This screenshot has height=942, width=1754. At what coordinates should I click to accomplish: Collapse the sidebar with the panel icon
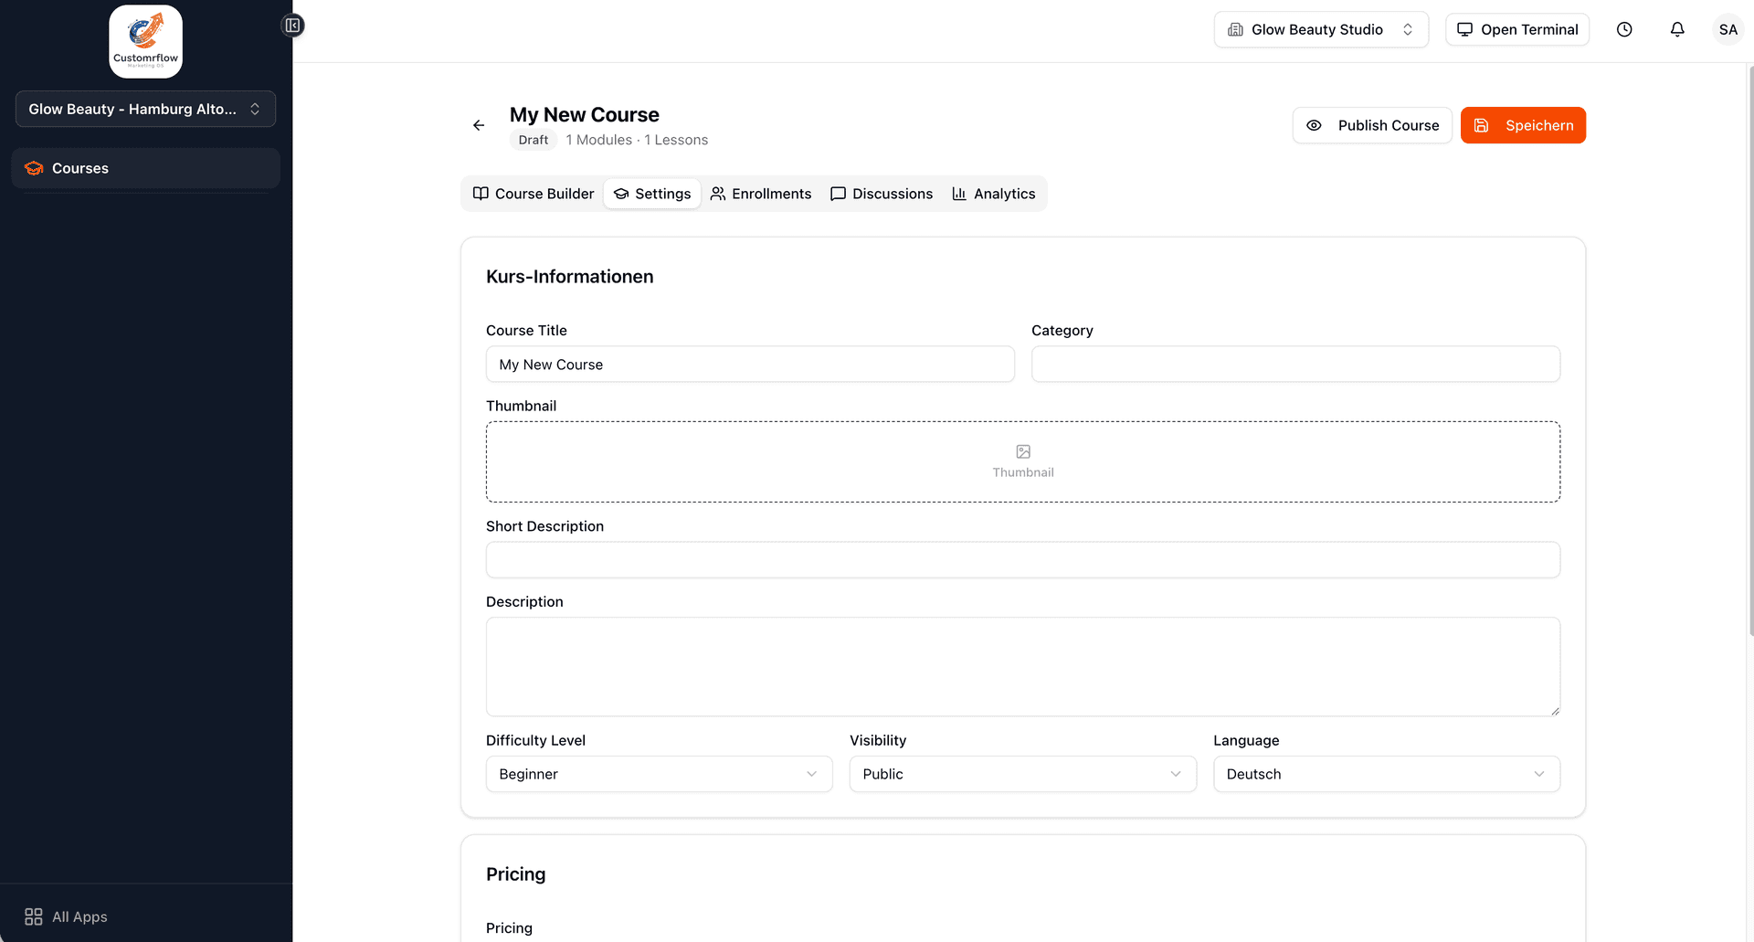click(x=292, y=26)
